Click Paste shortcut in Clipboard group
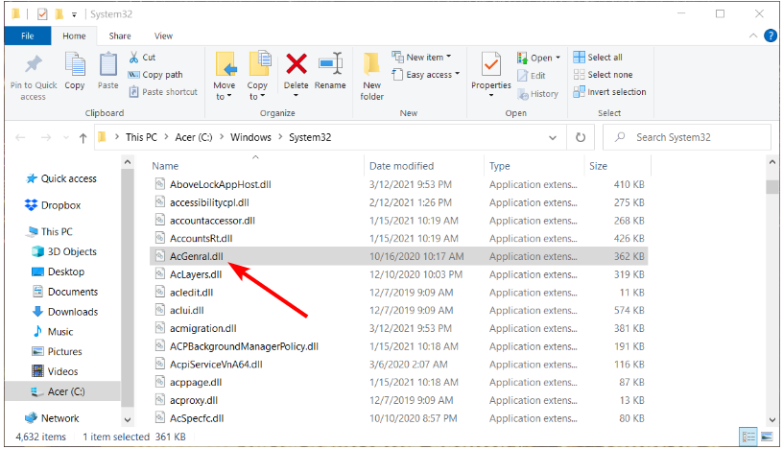 coord(163,92)
